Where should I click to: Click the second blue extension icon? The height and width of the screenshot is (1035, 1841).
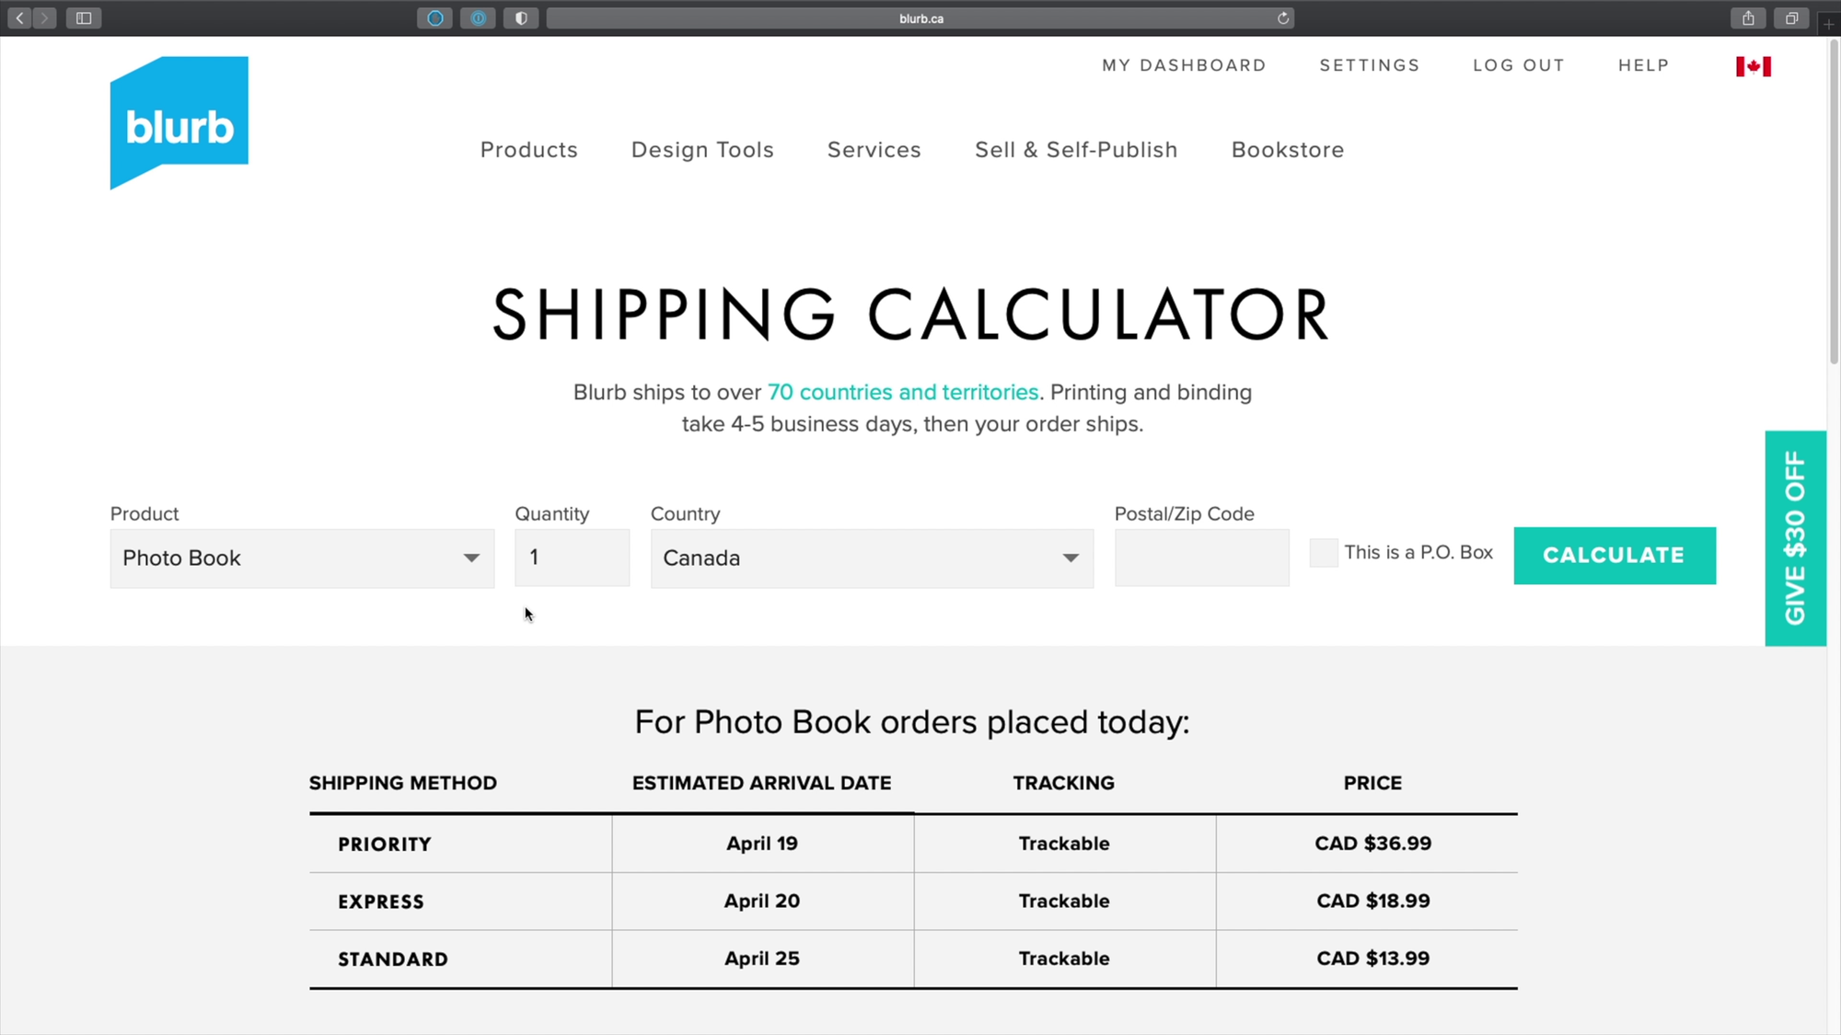coord(478,17)
